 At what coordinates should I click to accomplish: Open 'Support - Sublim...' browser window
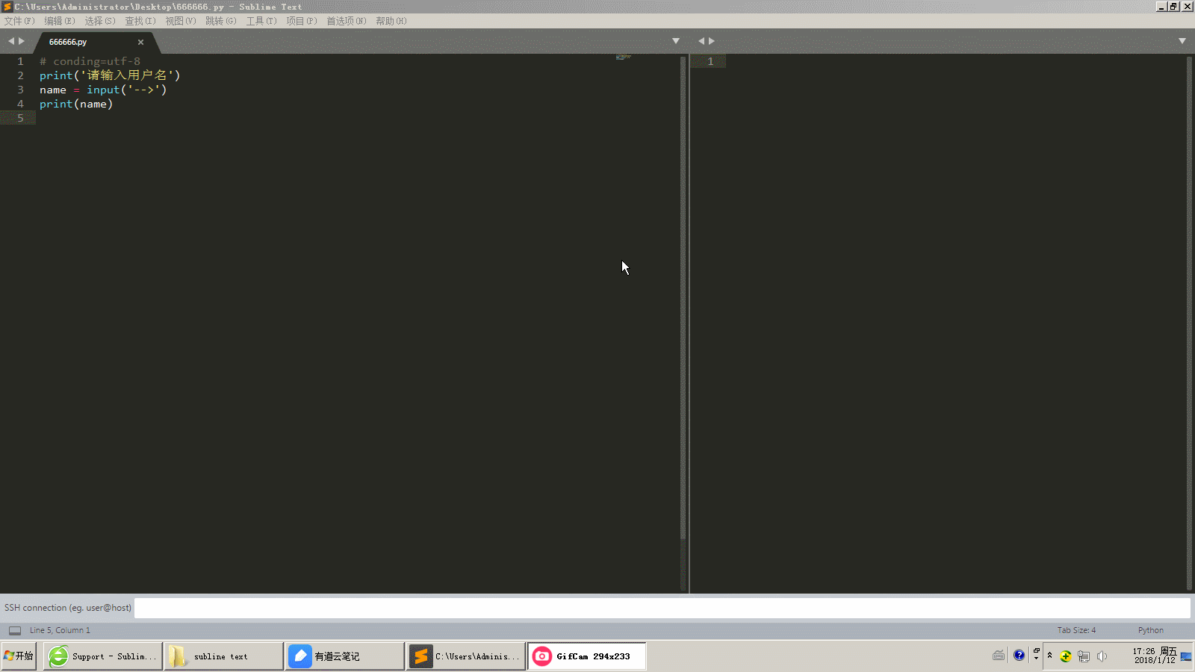point(102,656)
